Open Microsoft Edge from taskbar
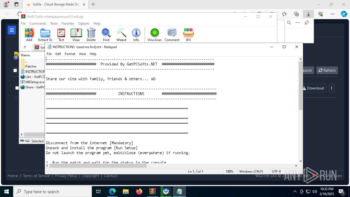 (x=112, y=192)
